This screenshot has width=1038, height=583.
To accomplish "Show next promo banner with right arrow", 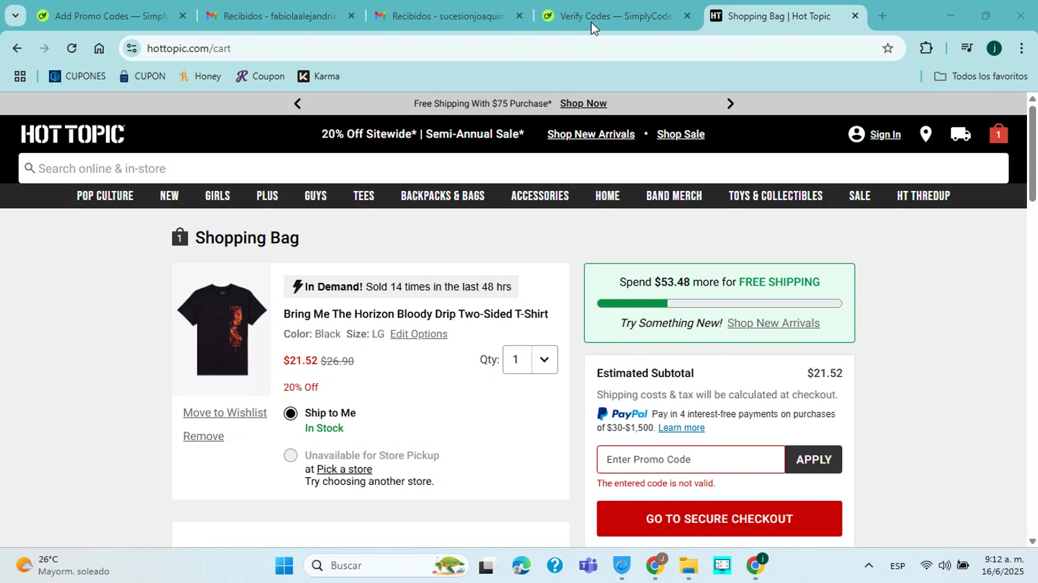I will (x=730, y=104).
